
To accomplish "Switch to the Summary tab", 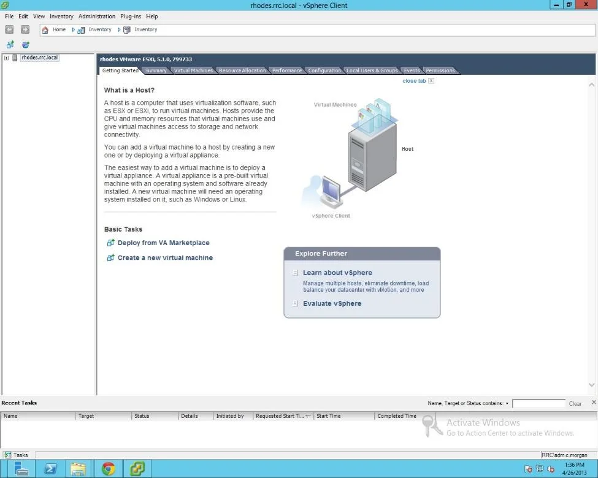I will click(156, 70).
